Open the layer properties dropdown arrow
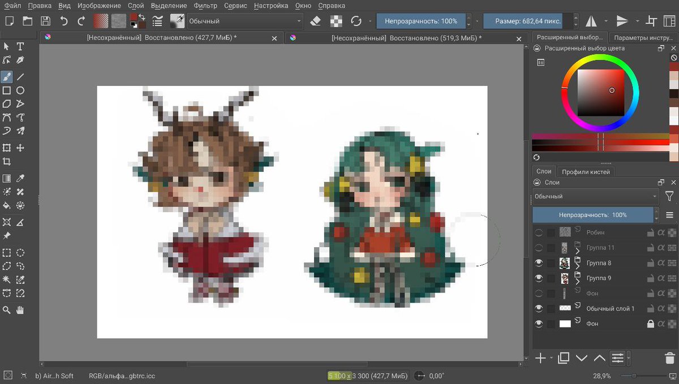Screen dimensions: 679x384 (x=629, y=358)
